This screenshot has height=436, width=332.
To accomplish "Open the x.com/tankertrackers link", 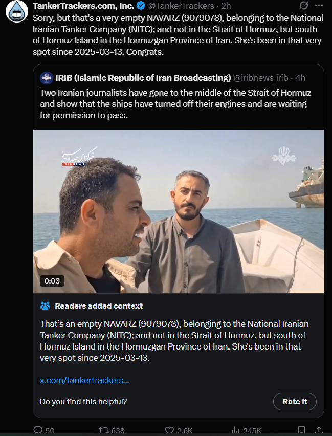I will [84, 380].
